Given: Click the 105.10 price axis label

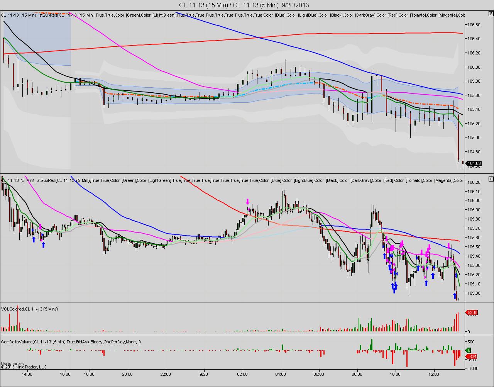Looking at the screenshot, I should [x=474, y=284].
